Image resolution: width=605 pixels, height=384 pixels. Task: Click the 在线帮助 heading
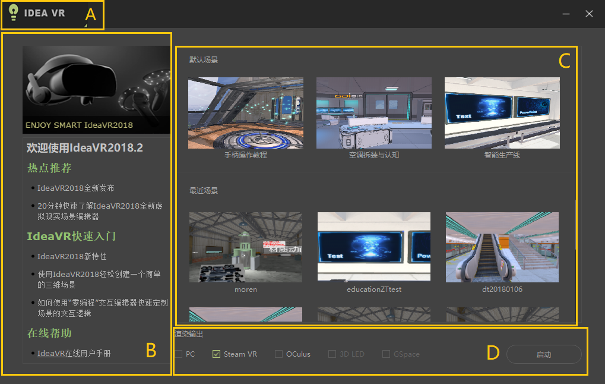tap(49, 333)
